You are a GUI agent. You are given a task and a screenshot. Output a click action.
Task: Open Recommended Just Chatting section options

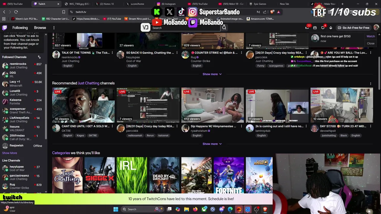(x=371, y=84)
